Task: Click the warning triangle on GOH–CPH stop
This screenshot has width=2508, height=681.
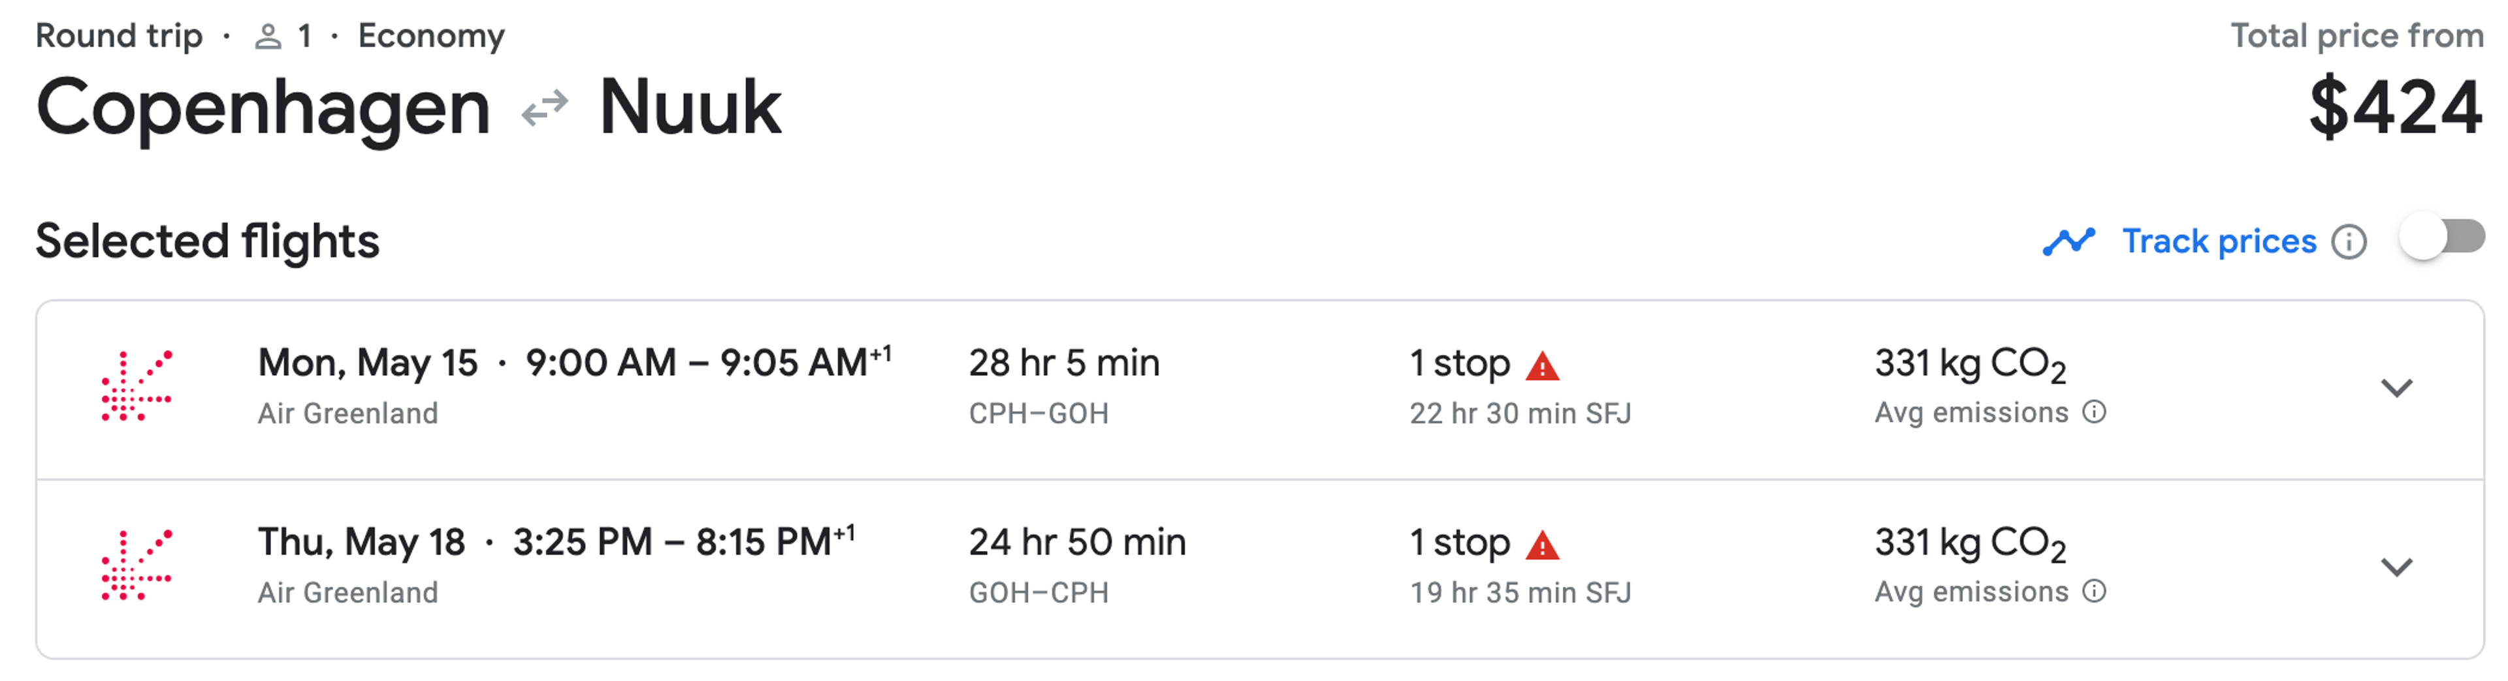Action: coord(1542,546)
